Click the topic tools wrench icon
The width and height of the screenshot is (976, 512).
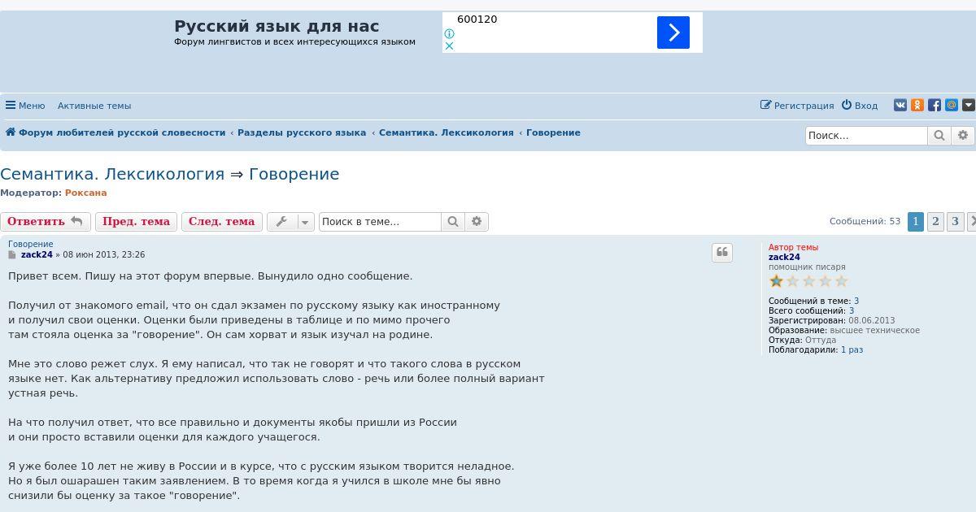point(282,222)
